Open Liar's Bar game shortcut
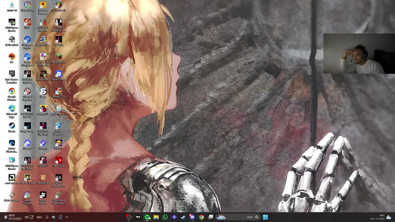395x222 pixels. click(x=59, y=41)
